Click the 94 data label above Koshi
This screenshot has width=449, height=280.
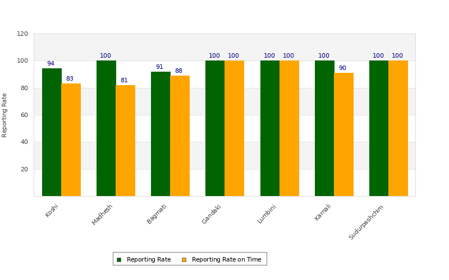tap(51, 63)
